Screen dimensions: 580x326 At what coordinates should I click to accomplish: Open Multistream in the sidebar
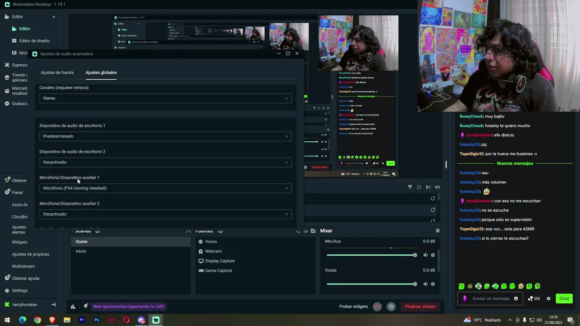23,266
